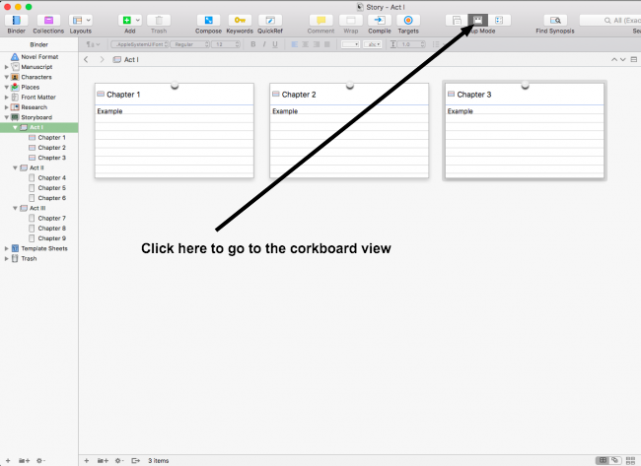The width and height of the screenshot is (641, 466).
Task: Open the font size 12 selector
Action: pyautogui.click(x=226, y=44)
